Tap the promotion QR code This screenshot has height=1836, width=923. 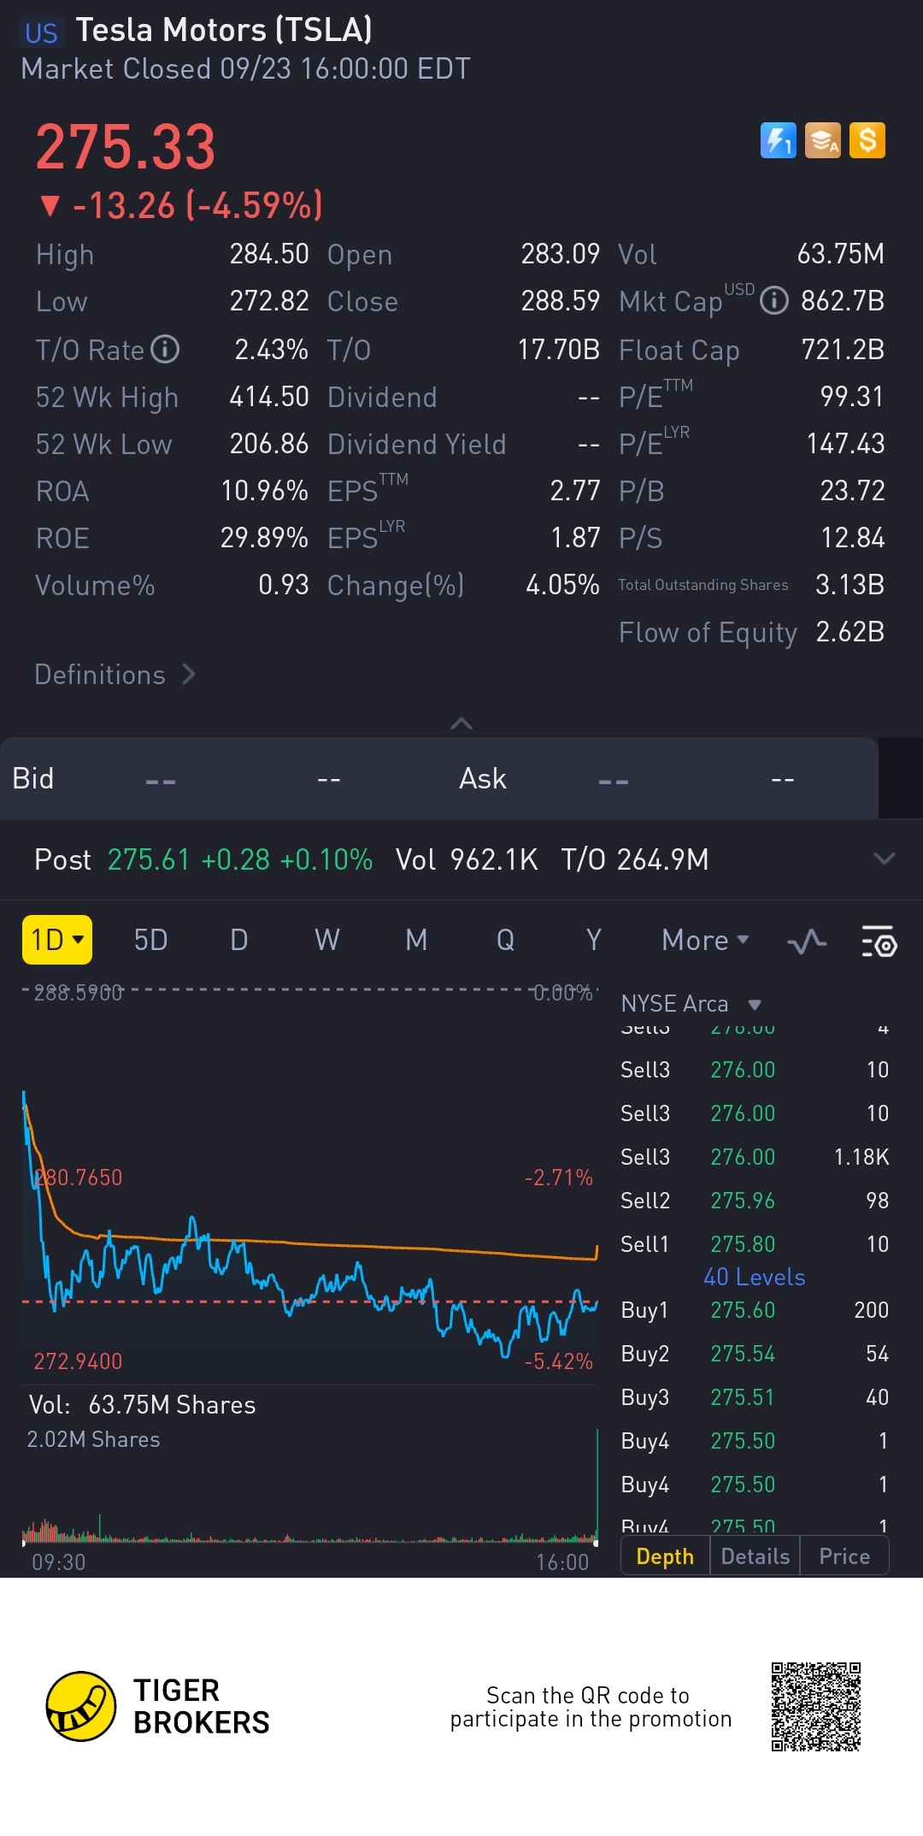[x=815, y=1706]
